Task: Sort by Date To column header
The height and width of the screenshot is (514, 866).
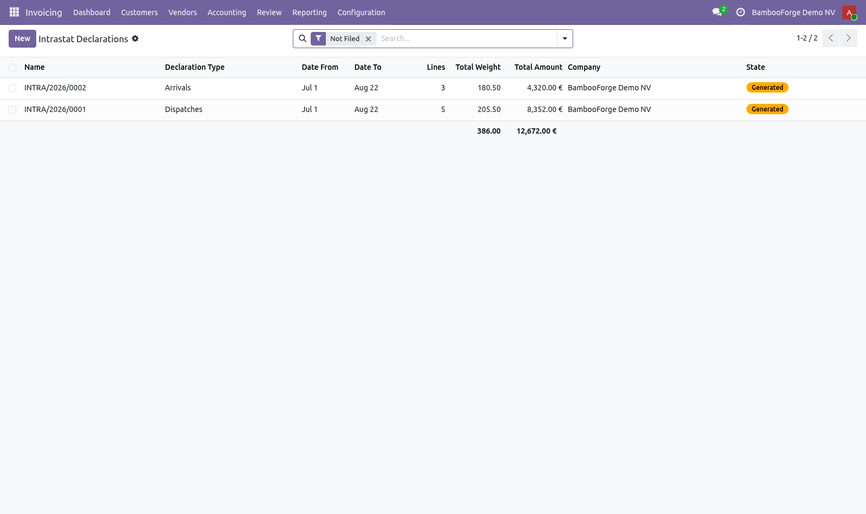Action: click(x=368, y=67)
